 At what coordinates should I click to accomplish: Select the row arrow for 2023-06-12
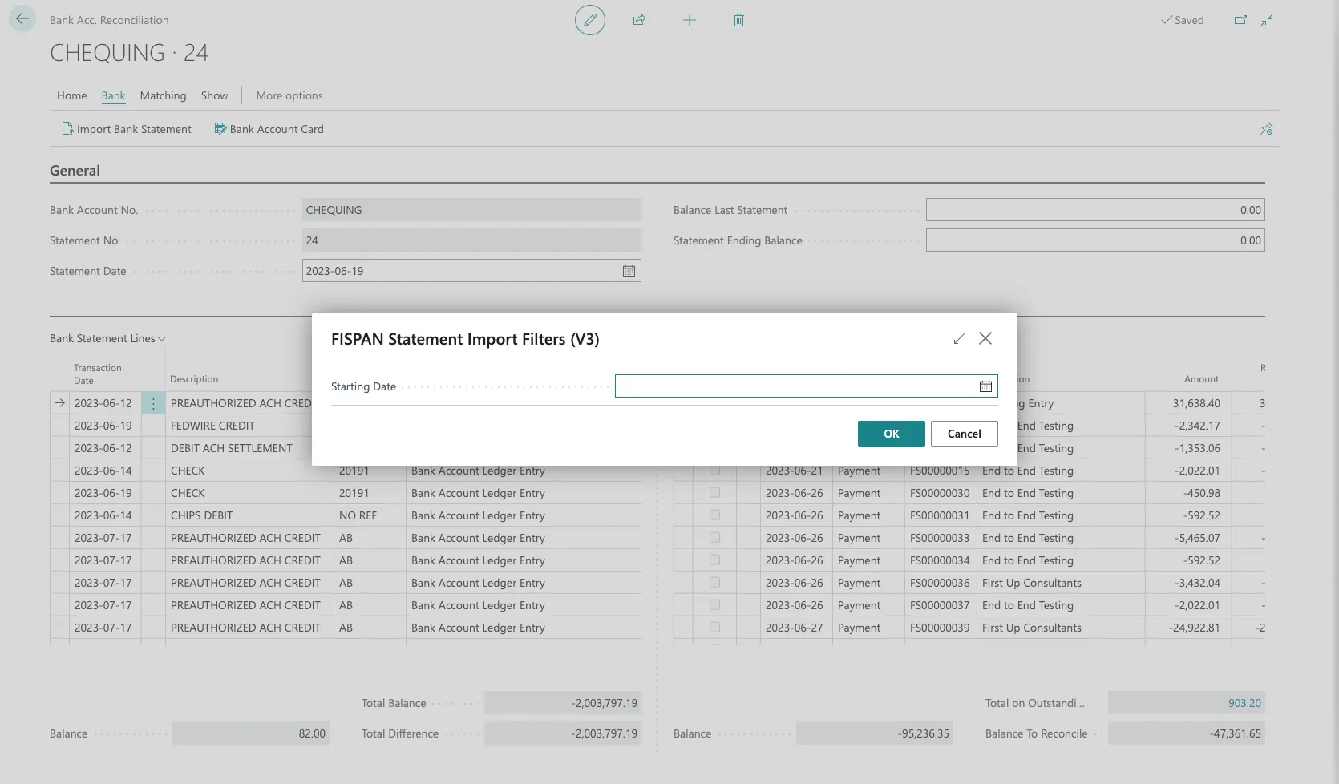59,403
